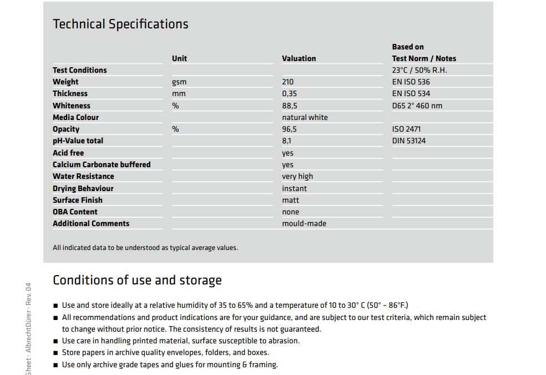Viewport: 546px width, 375px height.
Task: Select the ISO 2471 opacity norm
Action: coord(406,129)
